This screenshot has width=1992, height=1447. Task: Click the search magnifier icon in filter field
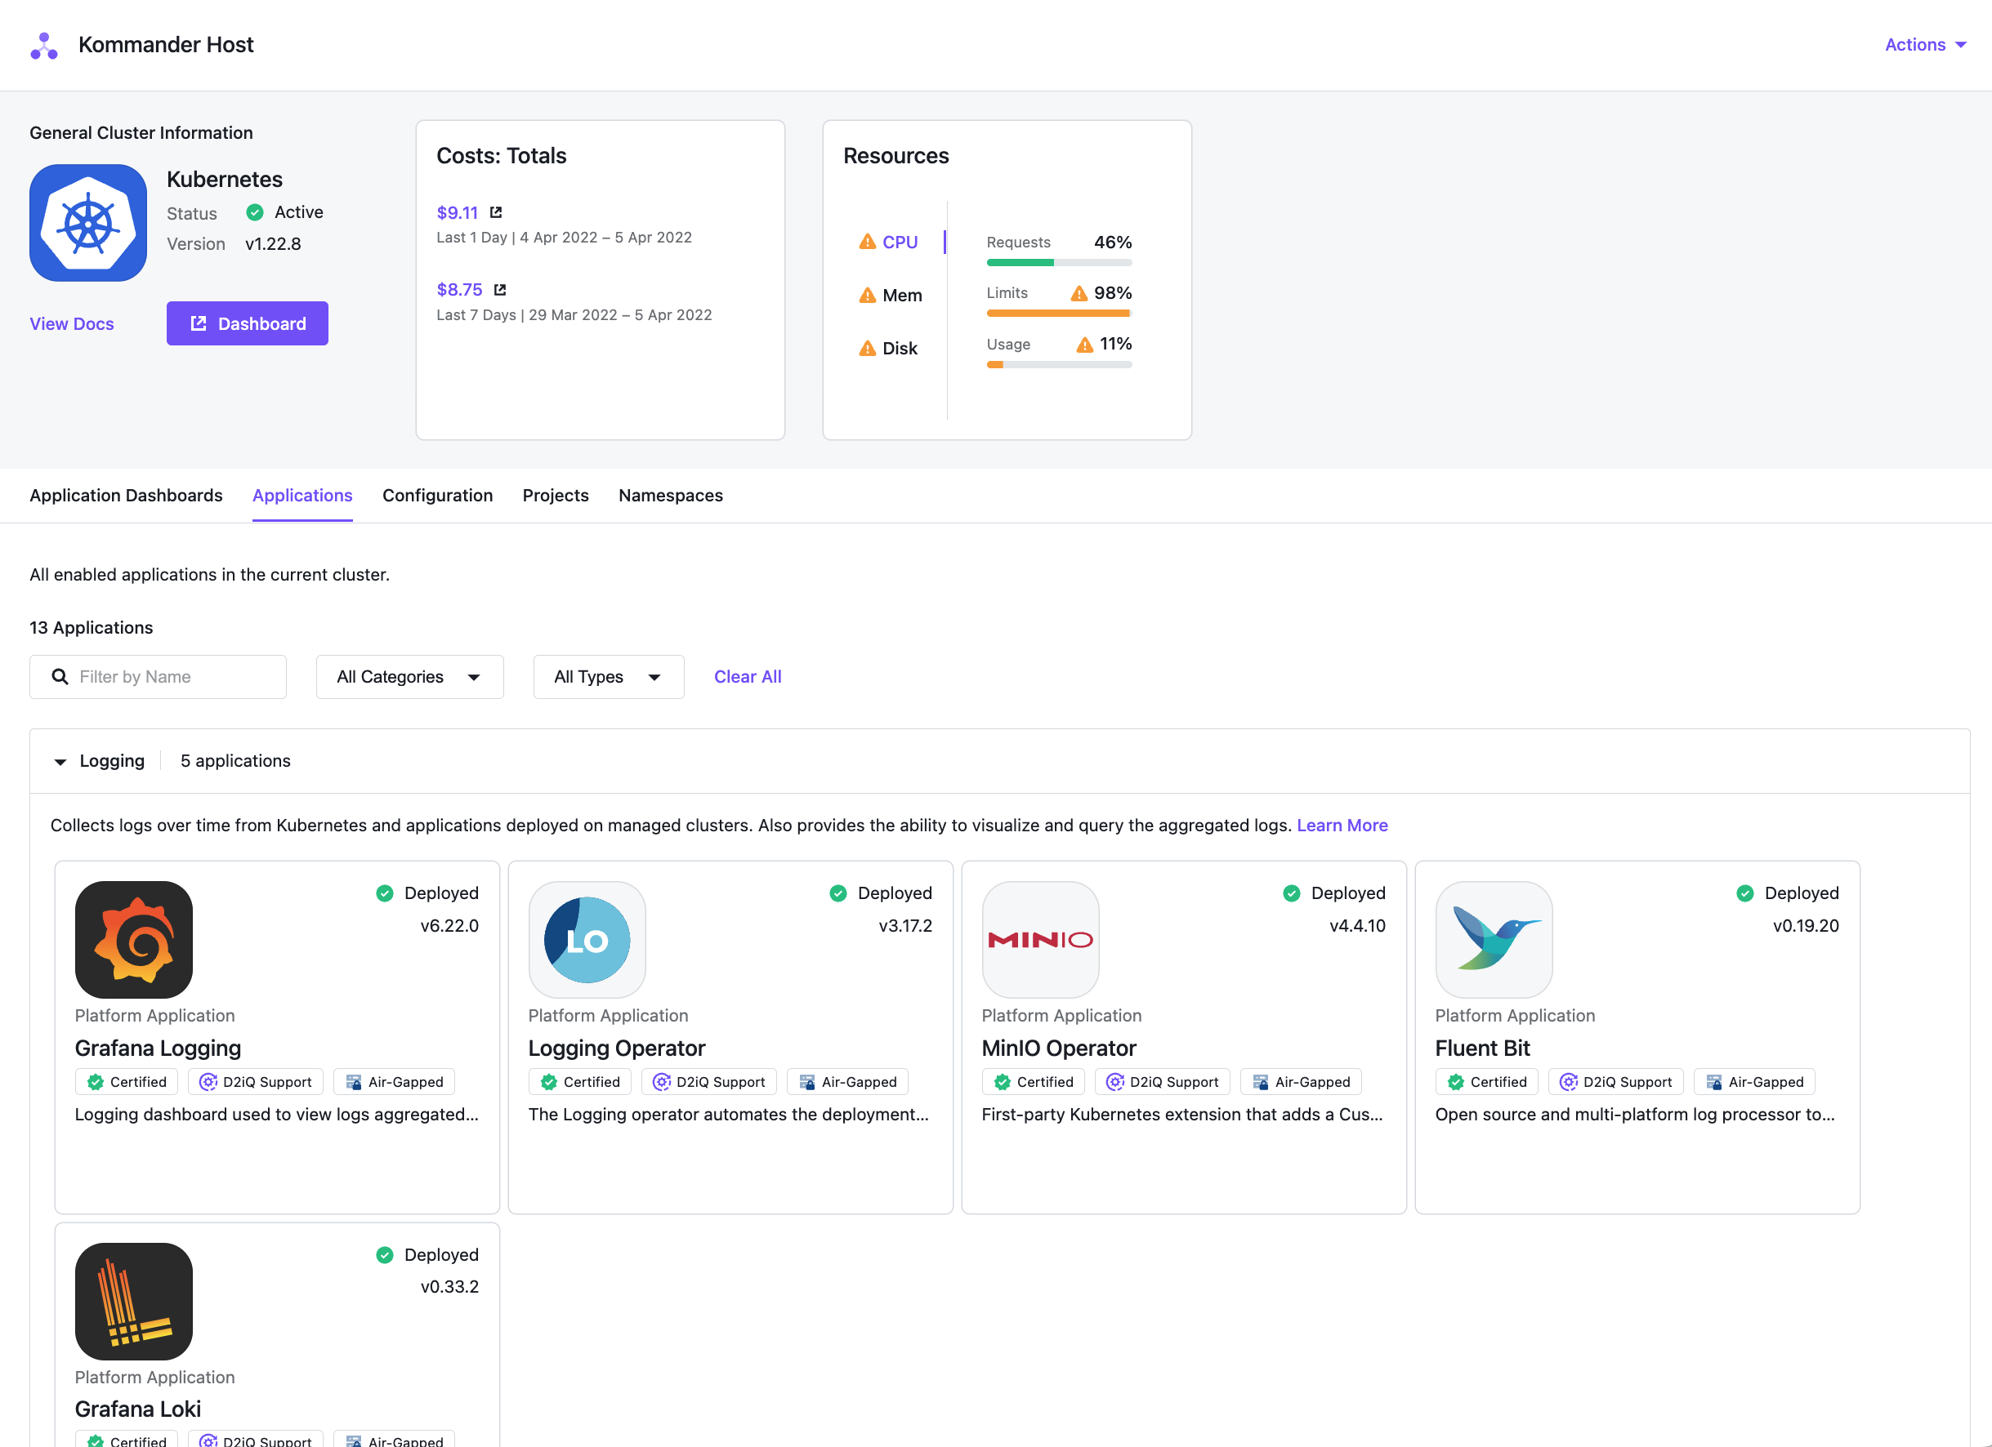pos(60,677)
